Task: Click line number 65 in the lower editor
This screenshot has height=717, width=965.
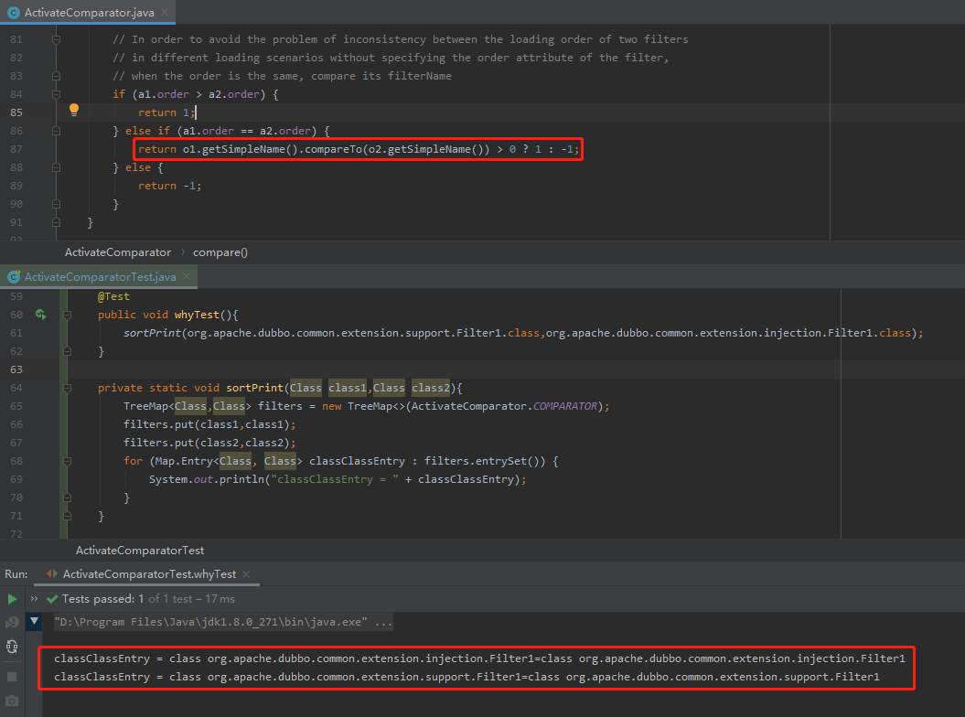Action: click(16, 406)
